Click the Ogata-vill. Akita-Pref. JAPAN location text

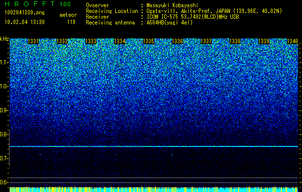click(214, 11)
